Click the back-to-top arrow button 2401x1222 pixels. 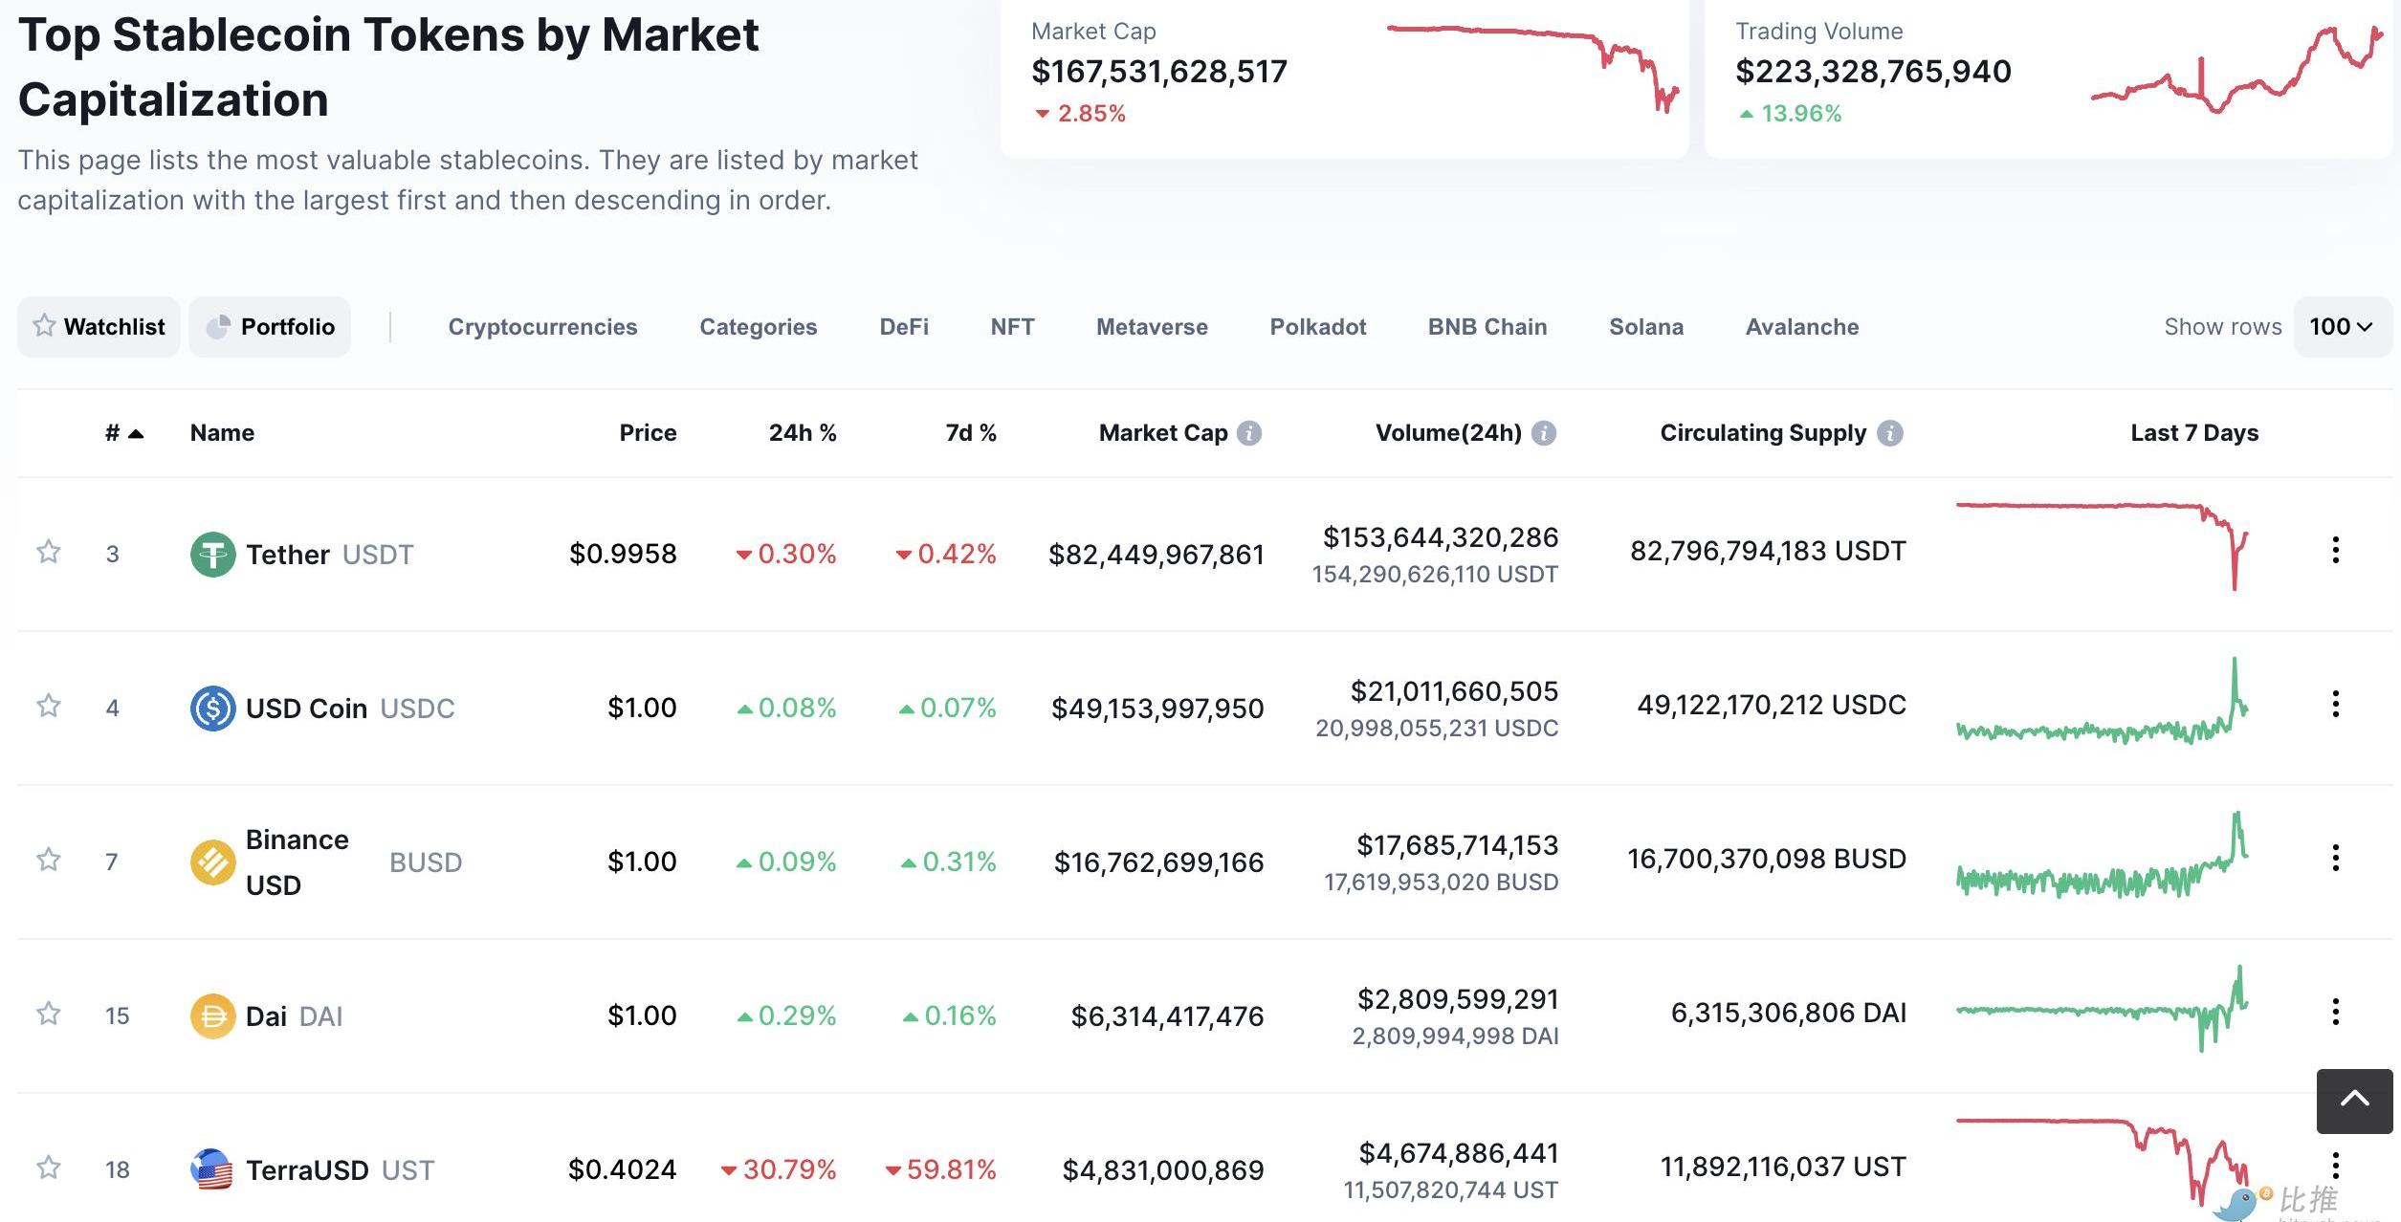2354,1102
